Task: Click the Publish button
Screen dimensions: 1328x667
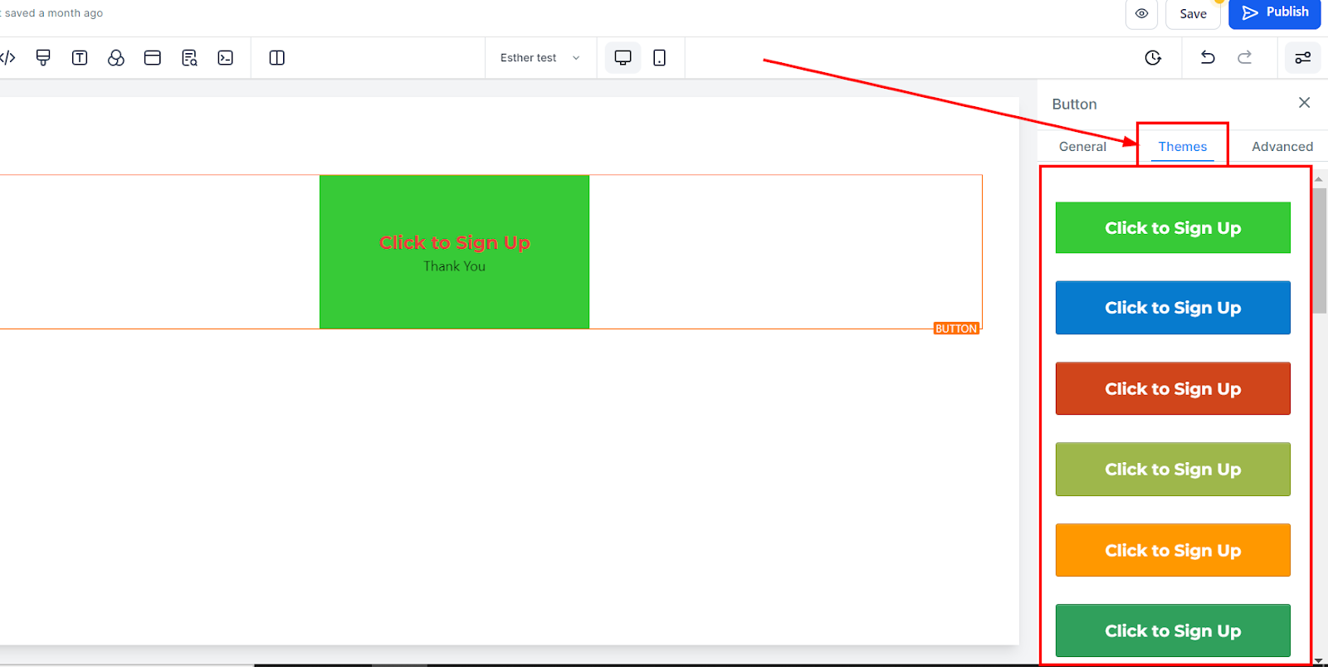Action: (1275, 12)
